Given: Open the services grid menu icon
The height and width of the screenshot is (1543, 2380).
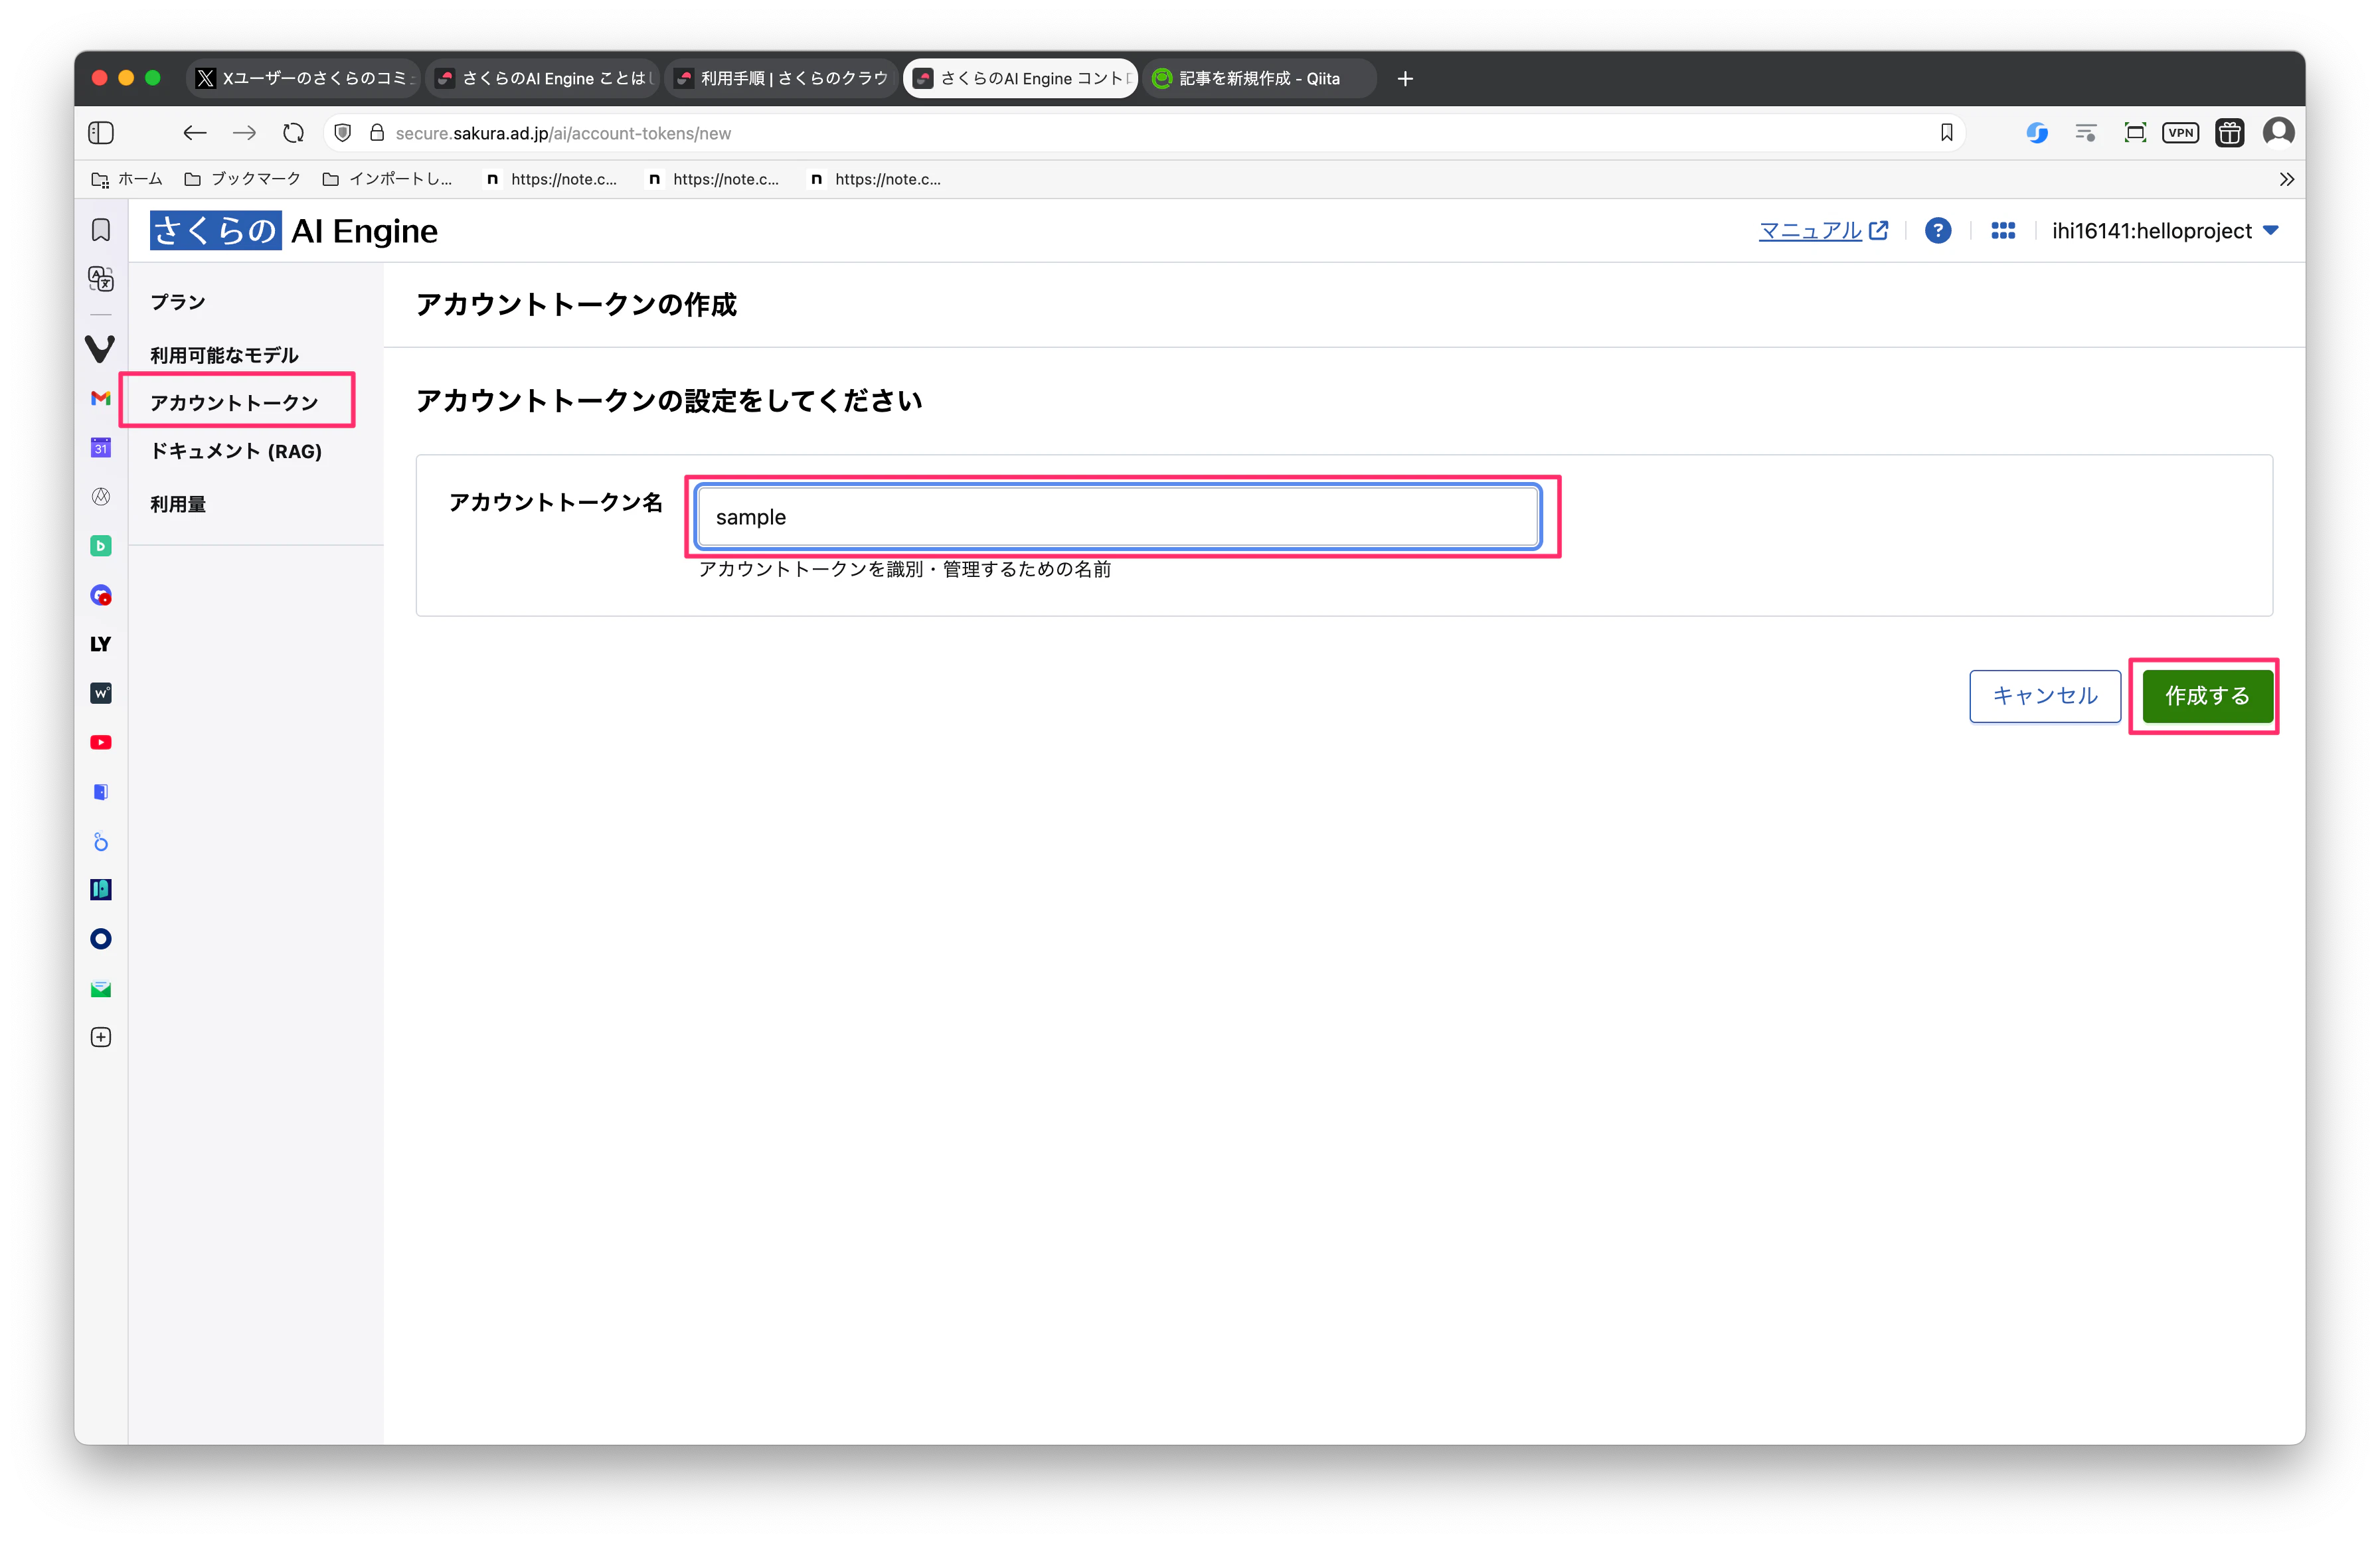Looking at the screenshot, I should pyautogui.click(x=2002, y=230).
